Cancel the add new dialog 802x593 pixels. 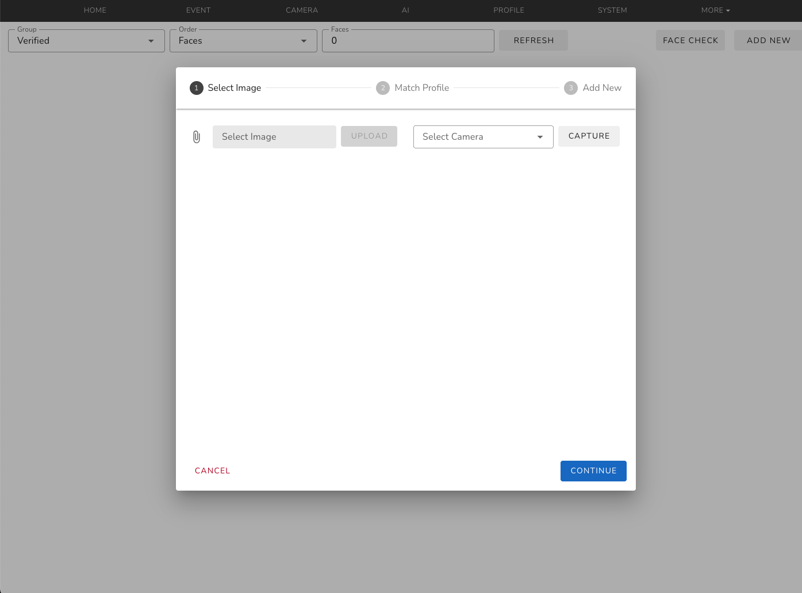coord(212,470)
